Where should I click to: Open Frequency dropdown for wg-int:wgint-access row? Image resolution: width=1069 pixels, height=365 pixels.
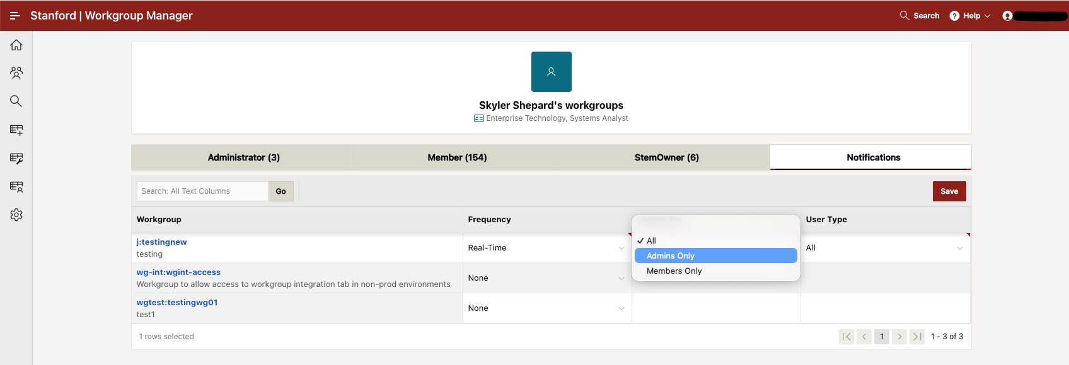(x=547, y=278)
